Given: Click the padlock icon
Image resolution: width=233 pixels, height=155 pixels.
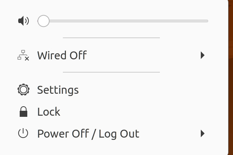Looking at the screenshot, I should (23, 112).
